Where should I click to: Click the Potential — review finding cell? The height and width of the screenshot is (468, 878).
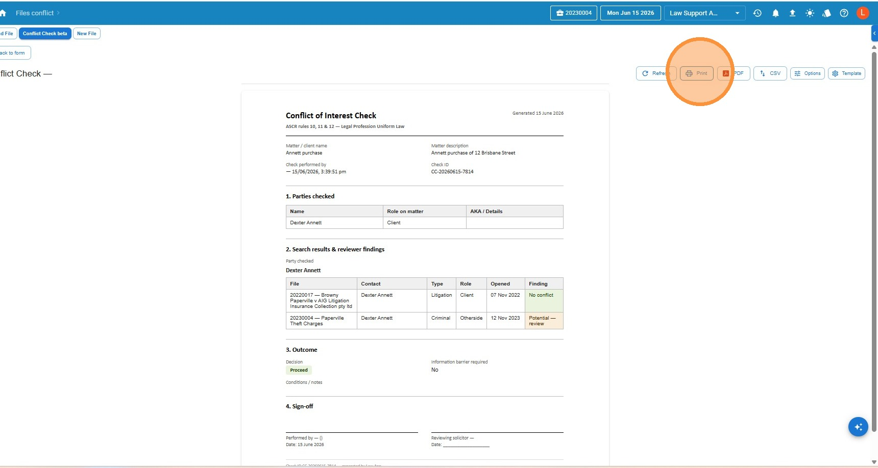[x=544, y=321]
